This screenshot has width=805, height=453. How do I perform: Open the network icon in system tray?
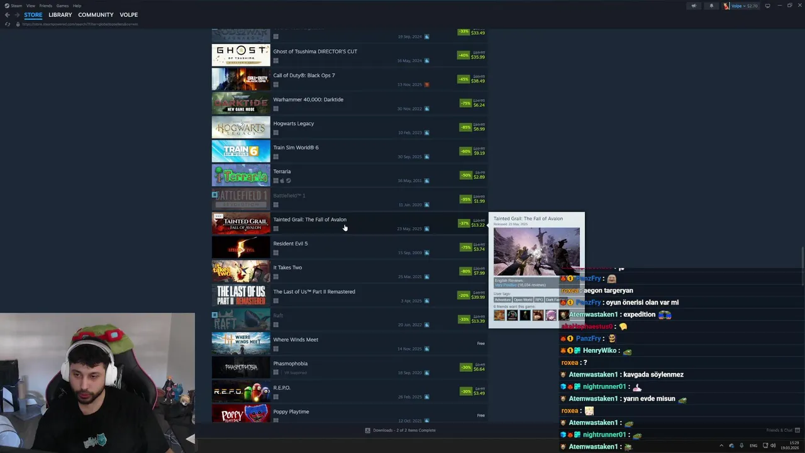(x=765, y=445)
